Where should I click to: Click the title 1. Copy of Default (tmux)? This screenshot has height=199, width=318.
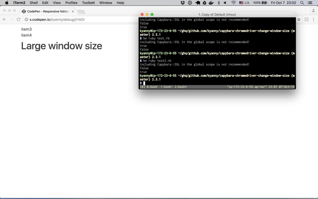tap(217, 15)
